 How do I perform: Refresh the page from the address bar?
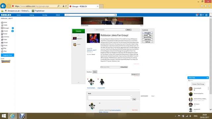tap(66, 6)
